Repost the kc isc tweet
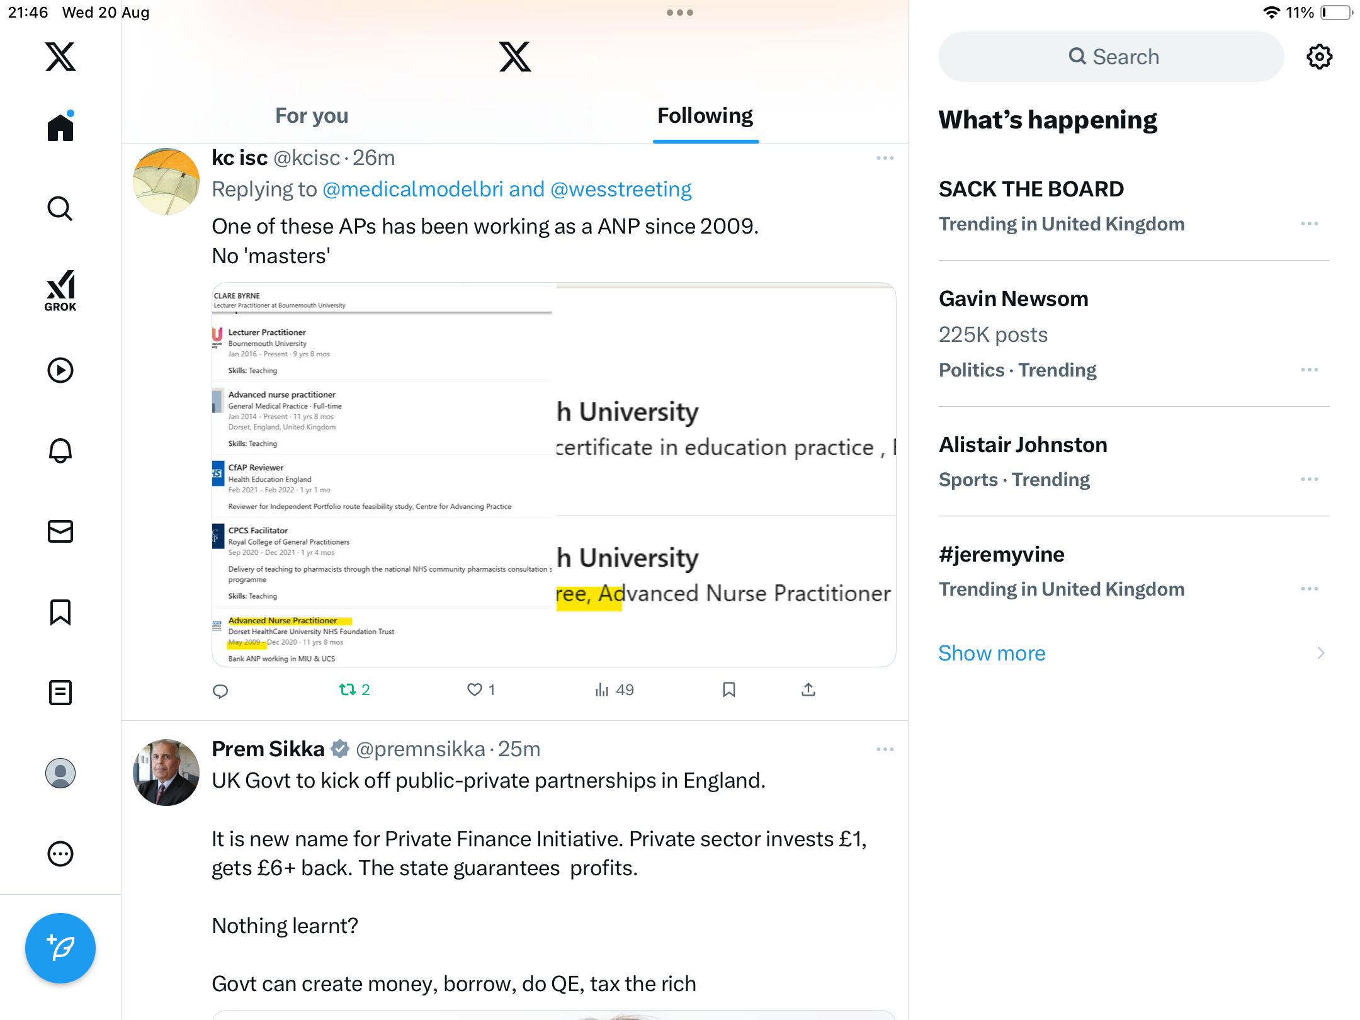This screenshot has width=1360, height=1020. [x=348, y=690]
